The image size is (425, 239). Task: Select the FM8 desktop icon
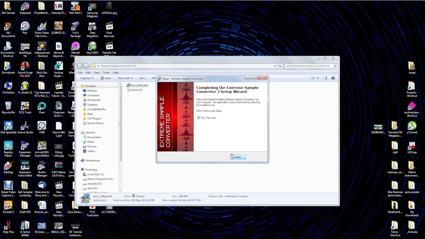[x=42, y=128]
